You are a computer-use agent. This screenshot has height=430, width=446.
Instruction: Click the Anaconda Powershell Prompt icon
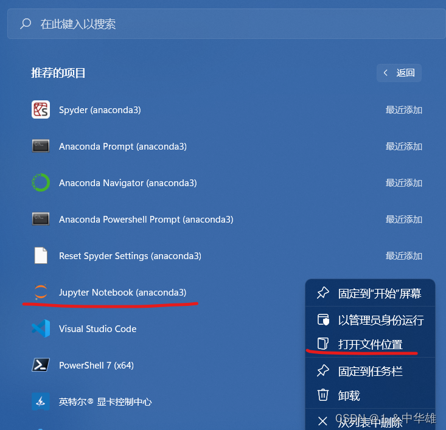tap(41, 219)
